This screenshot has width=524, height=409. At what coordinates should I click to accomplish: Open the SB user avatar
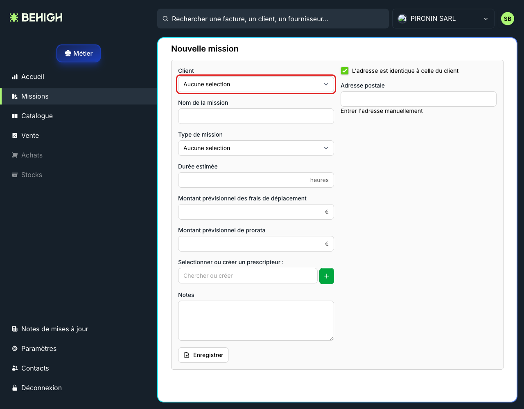508,19
